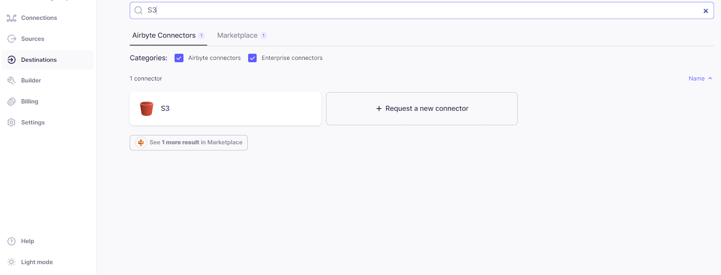This screenshot has width=721, height=275.
Task: Open Connections via its sidebar icon
Action: tap(12, 18)
